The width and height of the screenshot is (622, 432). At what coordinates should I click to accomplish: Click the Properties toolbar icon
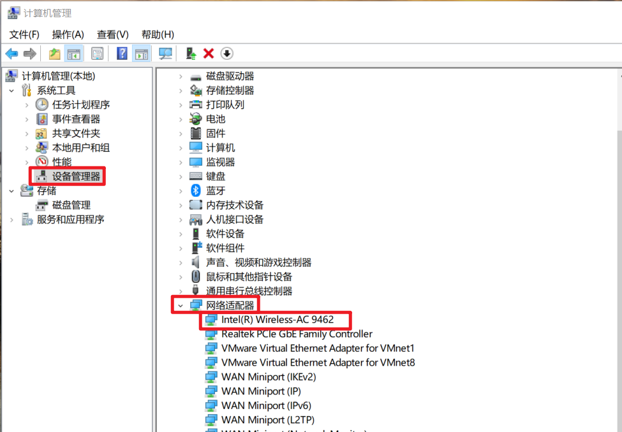pyautogui.click(x=97, y=54)
